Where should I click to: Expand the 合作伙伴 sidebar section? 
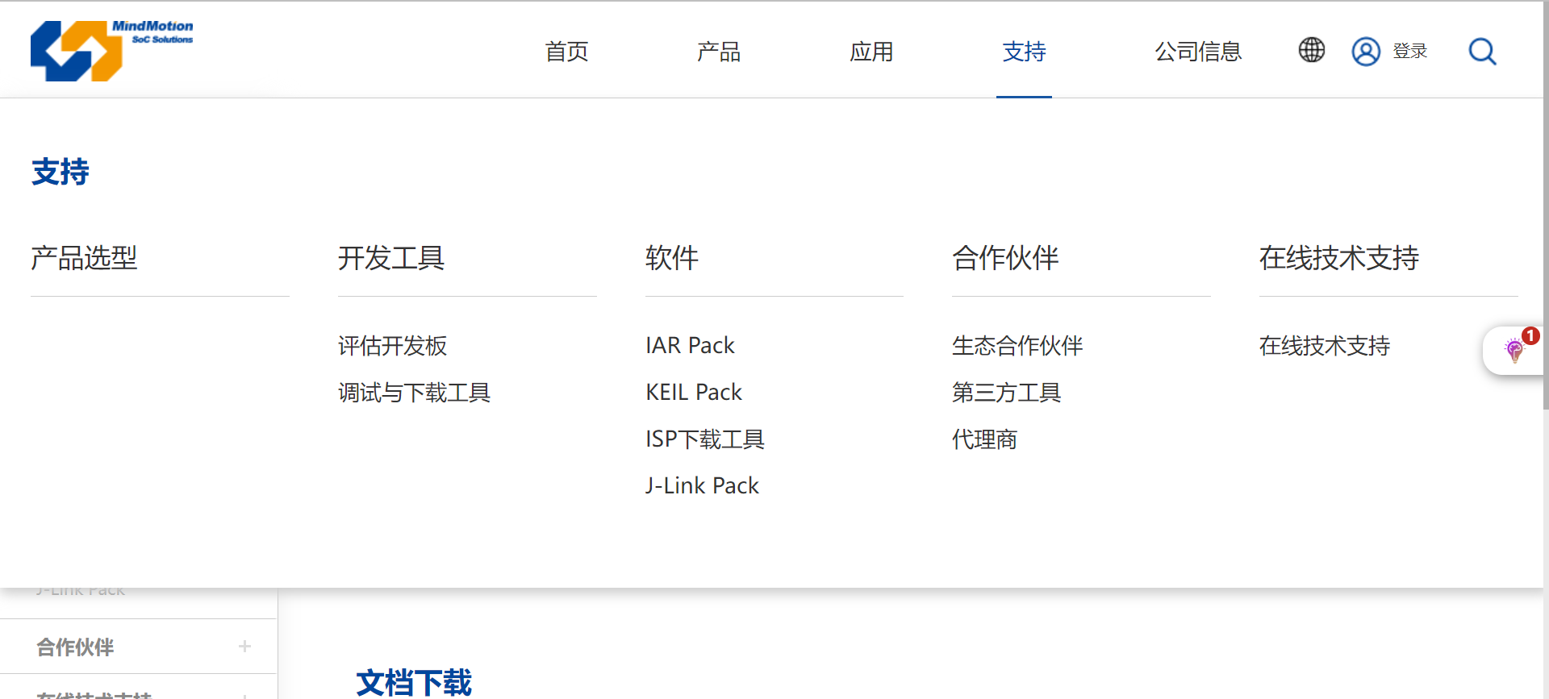tap(244, 647)
